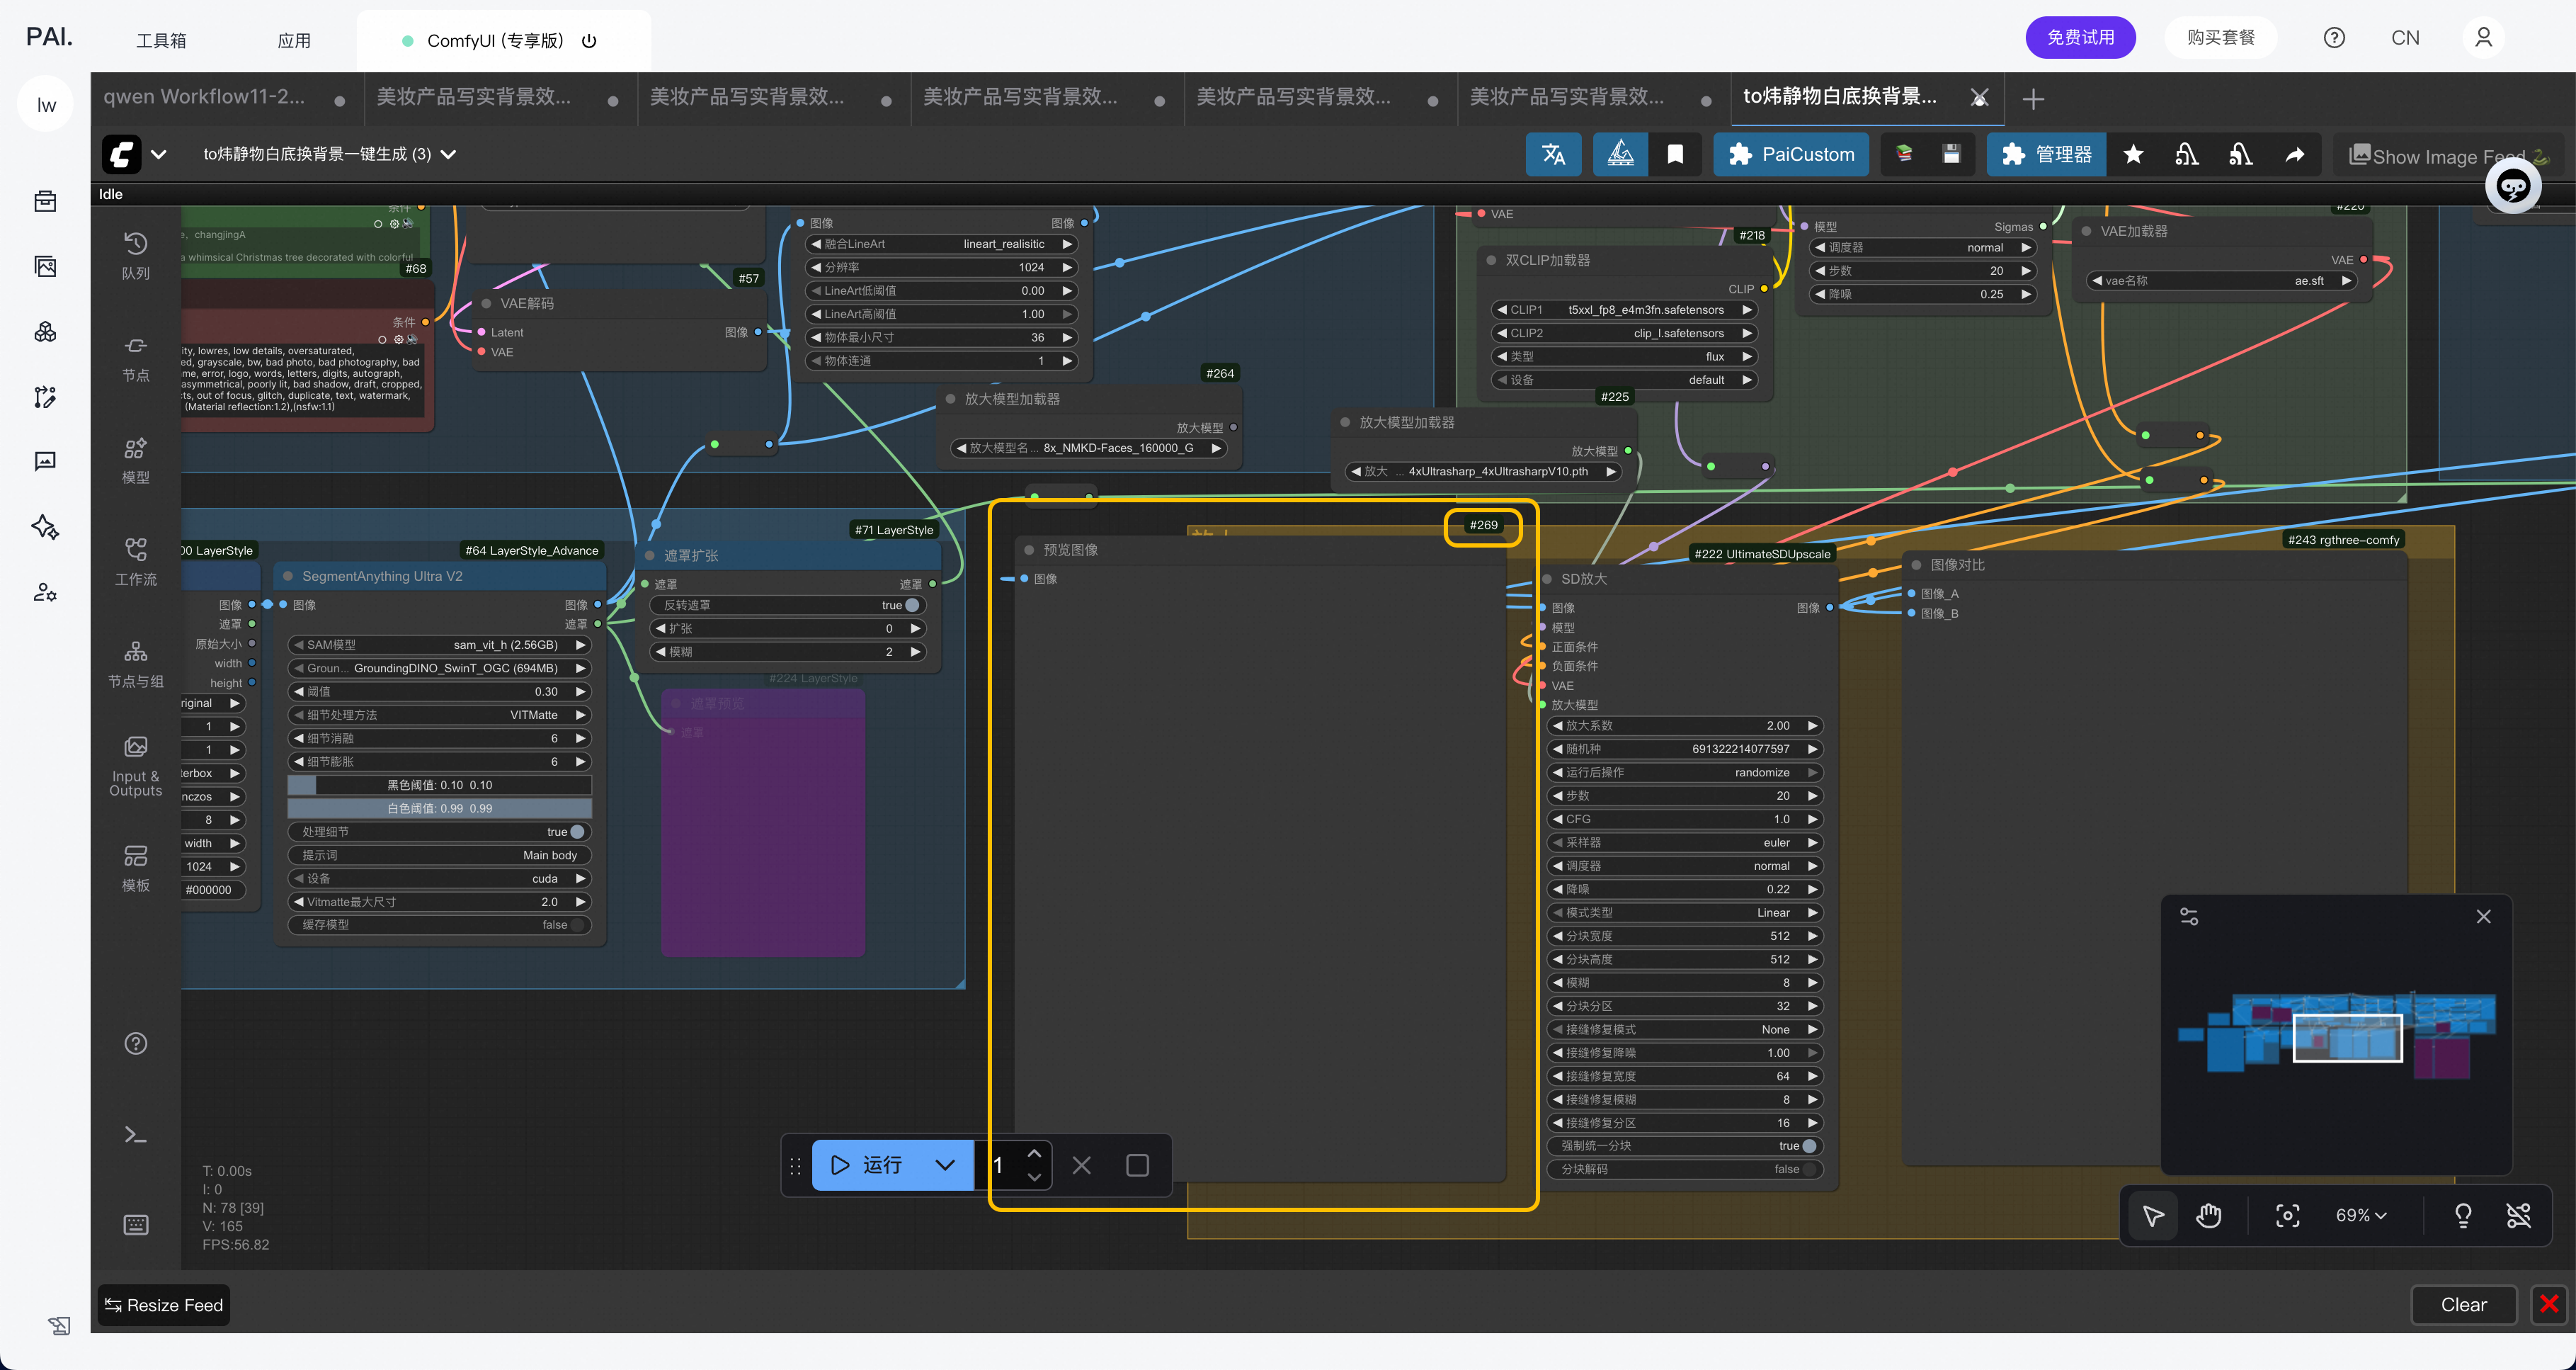This screenshot has width=2576, height=1370.
Task: Toggle link visibility icon
Action: tap(2518, 1215)
